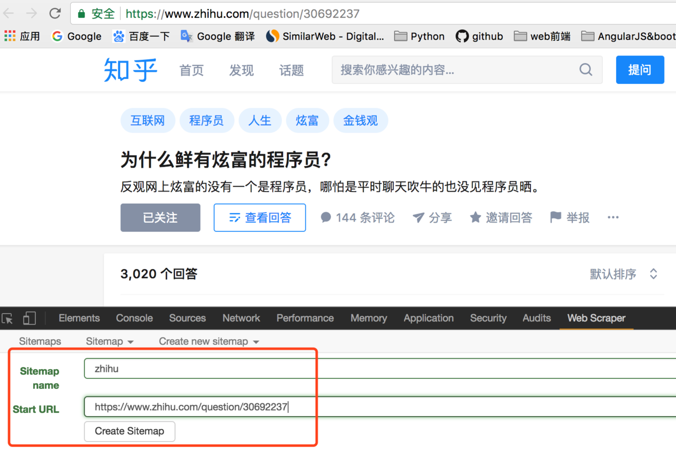This screenshot has width=676, height=471.
Task: Select the 炫富 topic tag
Action: (307, 120)
